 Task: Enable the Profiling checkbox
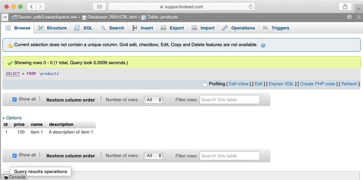click(x=205, y=84)
